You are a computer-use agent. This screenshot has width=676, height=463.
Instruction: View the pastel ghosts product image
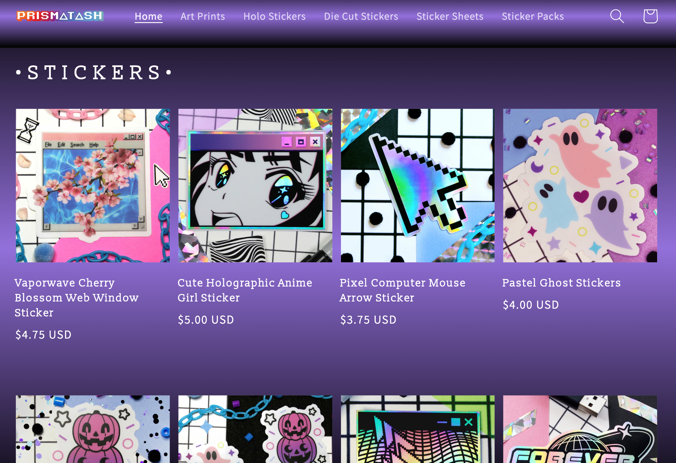click(x=580, y=185)
